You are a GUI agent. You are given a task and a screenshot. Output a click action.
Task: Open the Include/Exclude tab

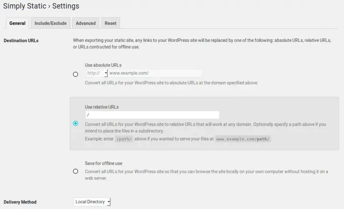point(51,23)
